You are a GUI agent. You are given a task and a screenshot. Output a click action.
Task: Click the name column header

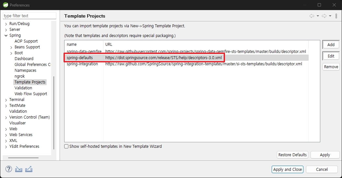pos(84,44)
